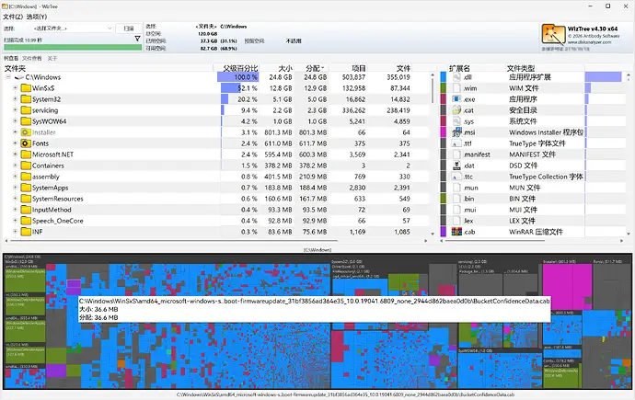Expand the System32 folder node
This screenshot has height=400, width=635.
pyautogui.click(x=15, y=99)
